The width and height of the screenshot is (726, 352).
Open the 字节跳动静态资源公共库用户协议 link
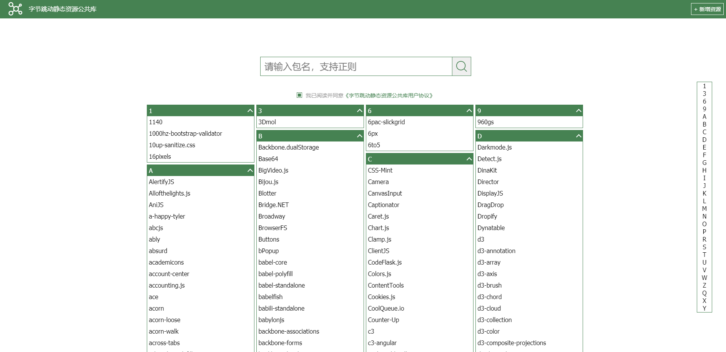(389, 95)
